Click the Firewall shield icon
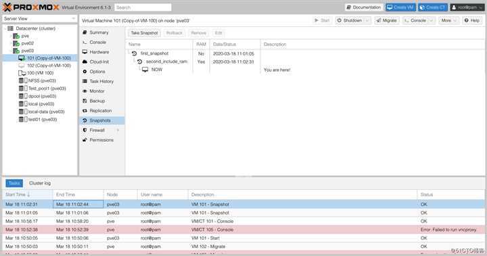 (85, 130)
